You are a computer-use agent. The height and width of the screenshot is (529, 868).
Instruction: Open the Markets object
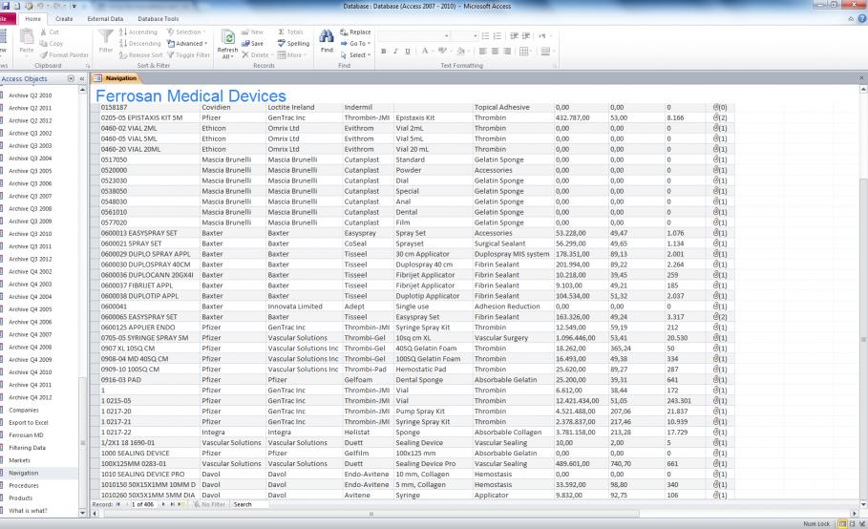pos(19,460)
